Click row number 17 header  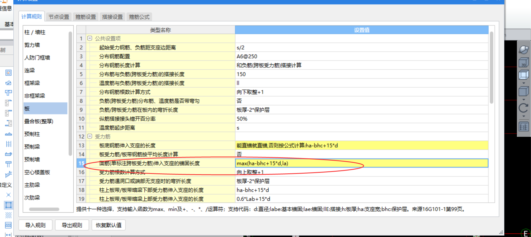[x=81, y=181]
